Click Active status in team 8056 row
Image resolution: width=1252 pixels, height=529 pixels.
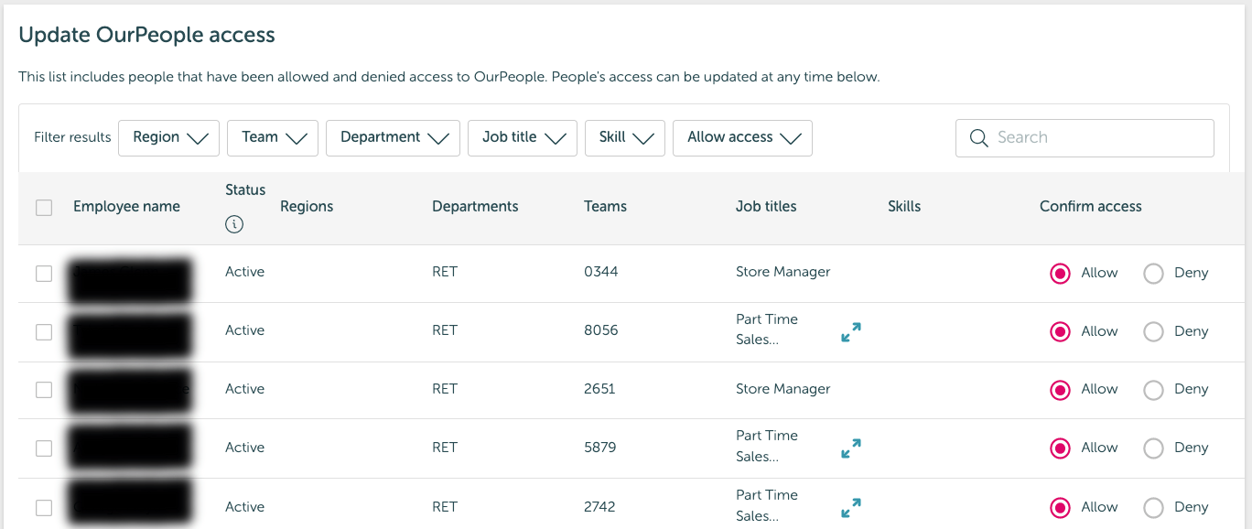[x=244, y=330]
